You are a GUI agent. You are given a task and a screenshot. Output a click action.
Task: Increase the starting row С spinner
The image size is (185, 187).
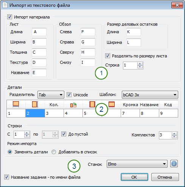click(x=27, y=133)
